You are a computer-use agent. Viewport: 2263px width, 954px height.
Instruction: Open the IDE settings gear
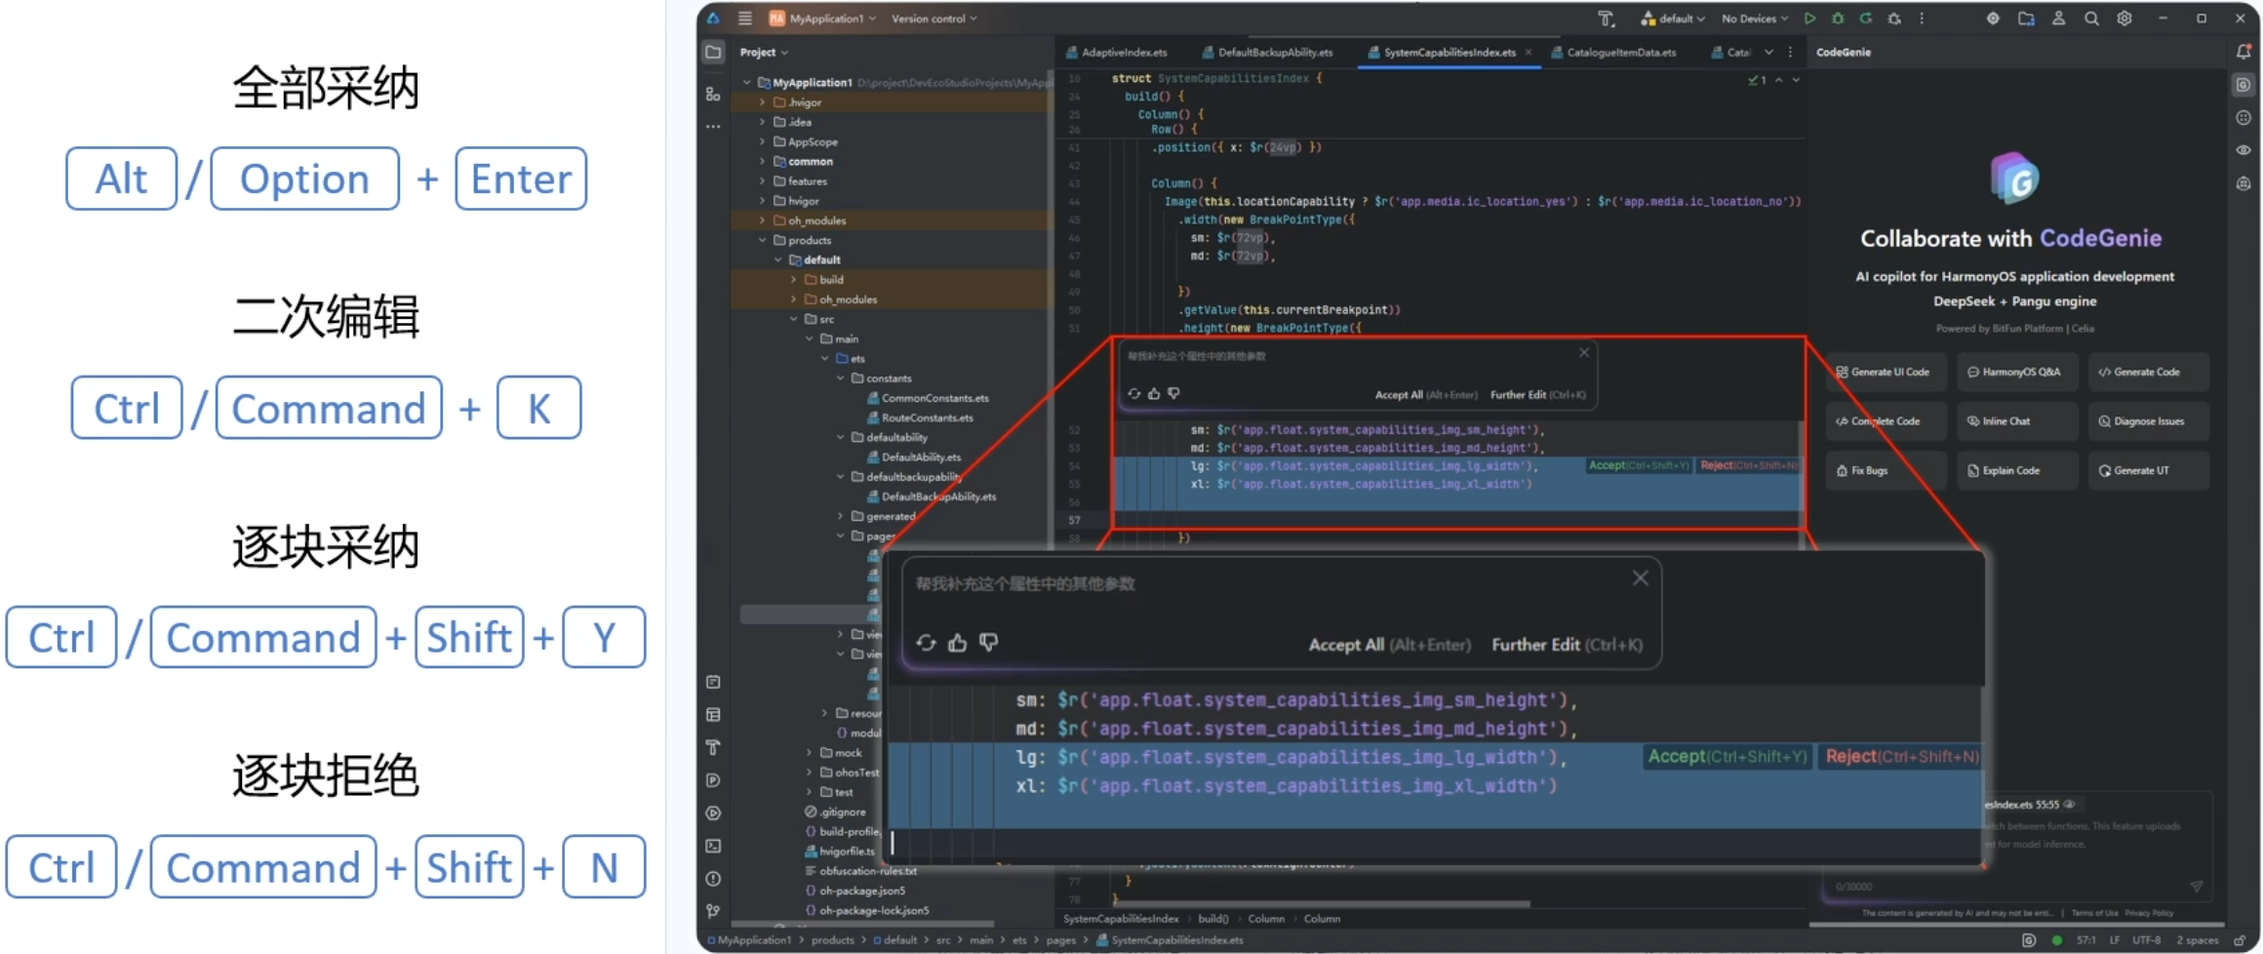pos(2124,18)
